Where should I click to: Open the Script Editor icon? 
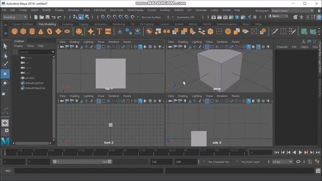click(x=318, y=170)
